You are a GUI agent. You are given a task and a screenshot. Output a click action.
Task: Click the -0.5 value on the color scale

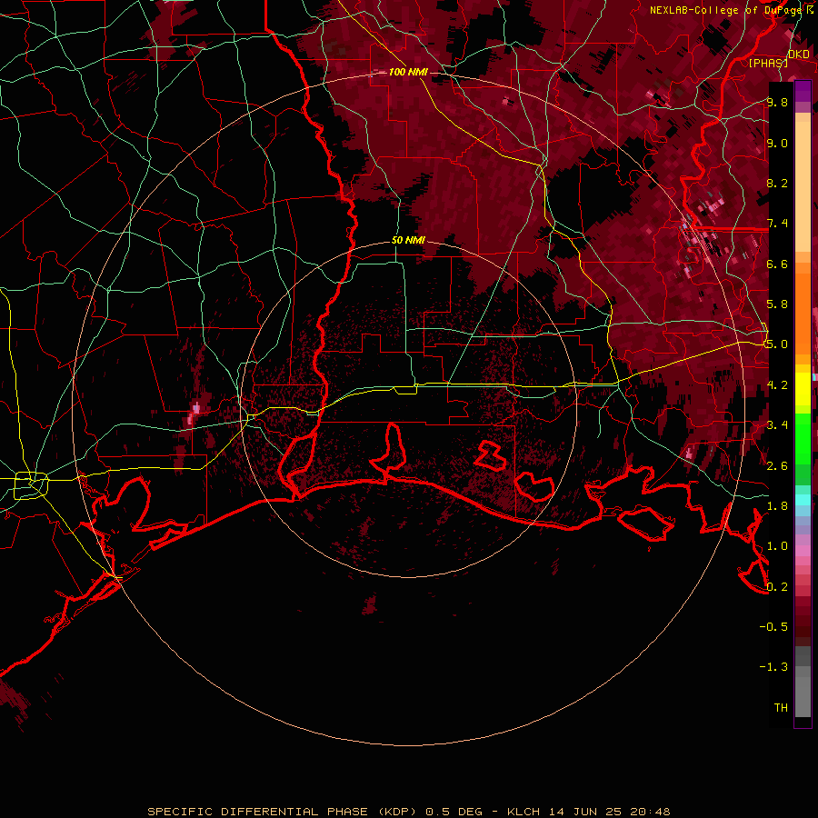point(773,627)
